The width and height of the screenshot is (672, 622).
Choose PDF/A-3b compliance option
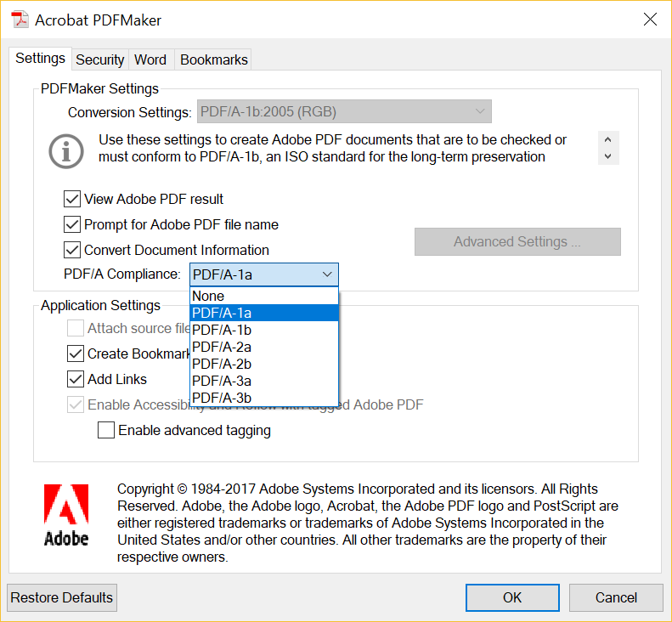264,398
